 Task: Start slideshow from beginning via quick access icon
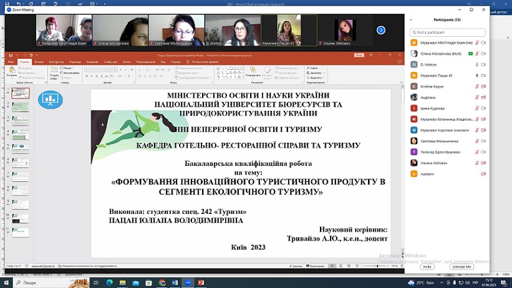(31, 55)
